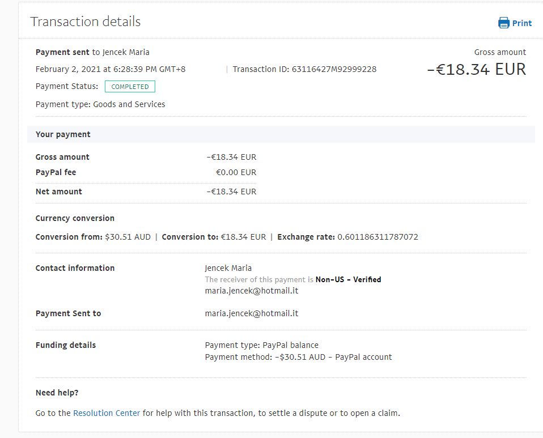Click the Transaction details heading
Viewport: 543px width, 438px height.
(85, 22)
